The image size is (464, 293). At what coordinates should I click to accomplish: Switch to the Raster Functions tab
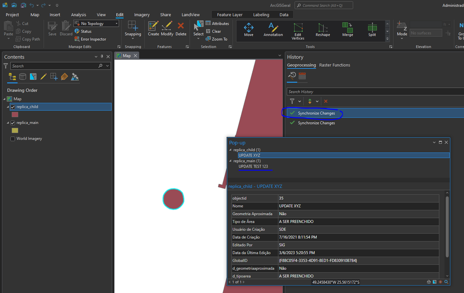(334, 65)
